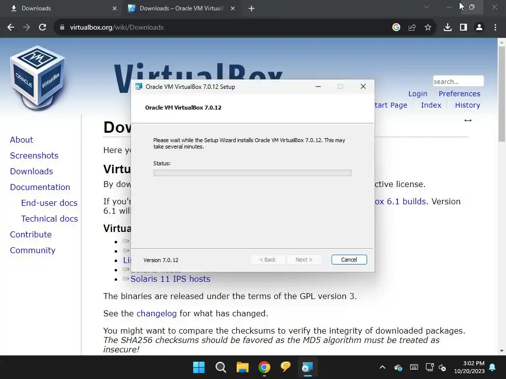Reload the VirtualBox downloads page
Screen dimensions: 506x379
42,28
